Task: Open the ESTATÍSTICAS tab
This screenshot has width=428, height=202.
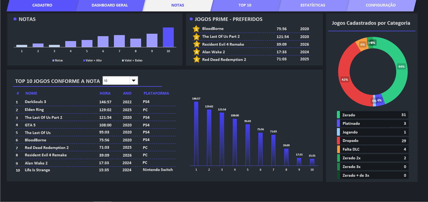Action: (x=313, y=5)
